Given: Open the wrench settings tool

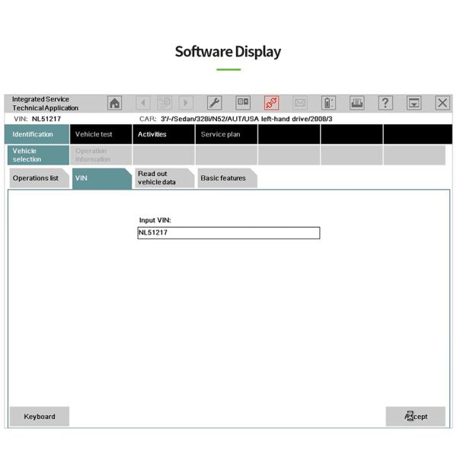Looking at the screenshot, I should pos(215,103).
